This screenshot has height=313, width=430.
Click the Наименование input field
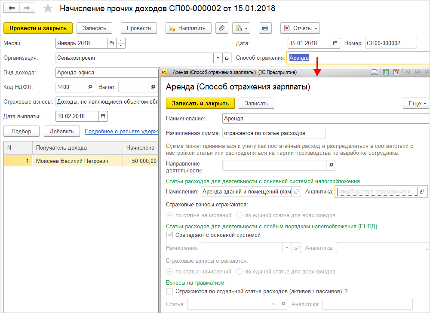326,118
